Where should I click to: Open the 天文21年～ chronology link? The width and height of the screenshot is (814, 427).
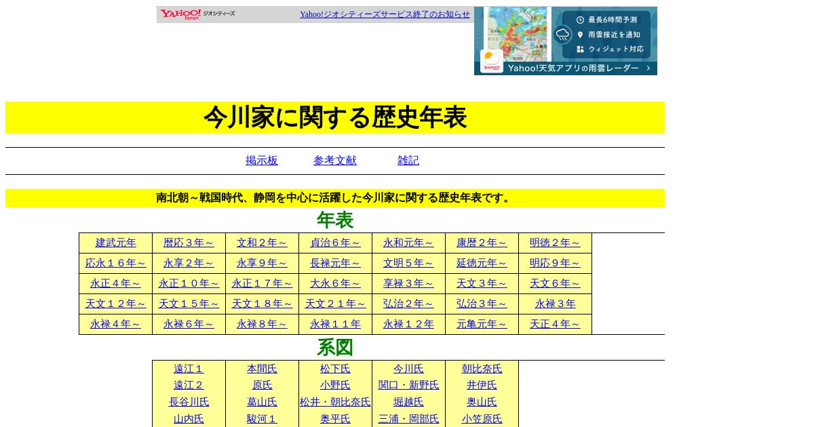pyautogui.click(x=336, y=304)
